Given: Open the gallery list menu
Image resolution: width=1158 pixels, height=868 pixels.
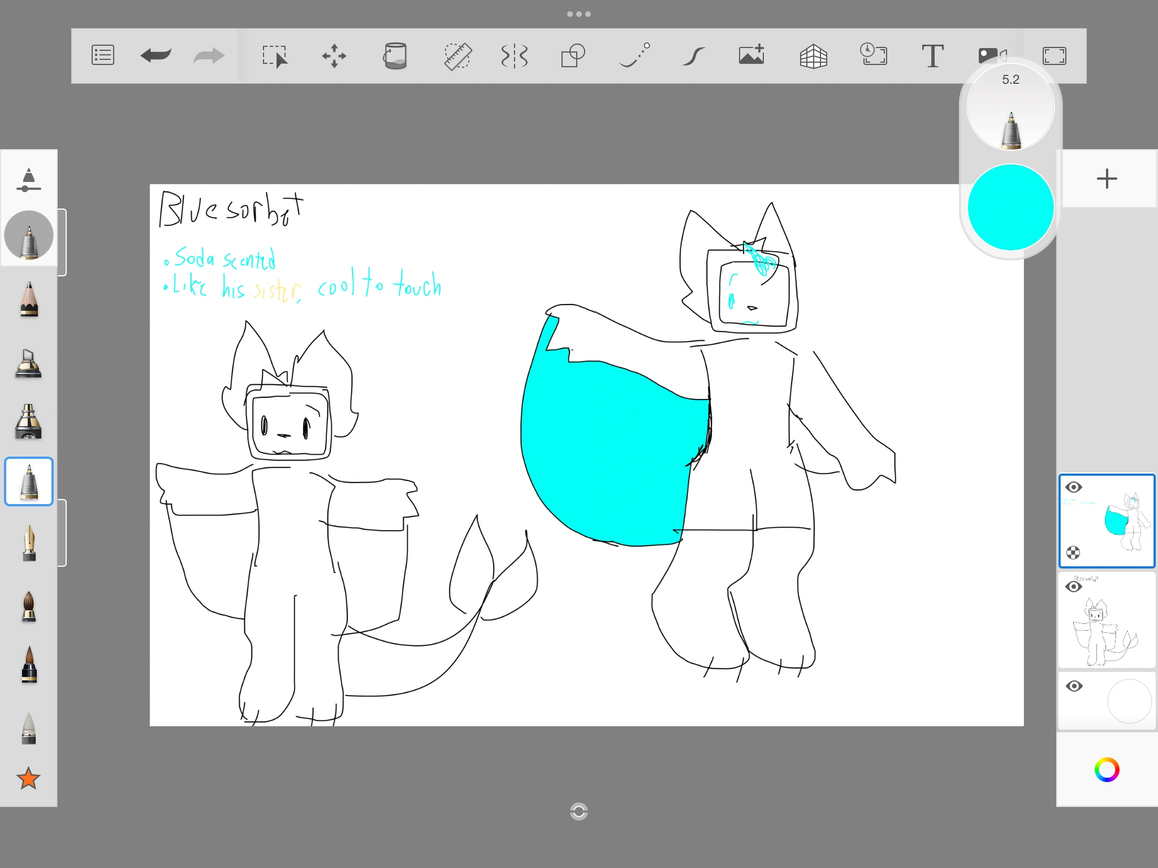Looking at the screenshot, I should [x=102, y=55].
